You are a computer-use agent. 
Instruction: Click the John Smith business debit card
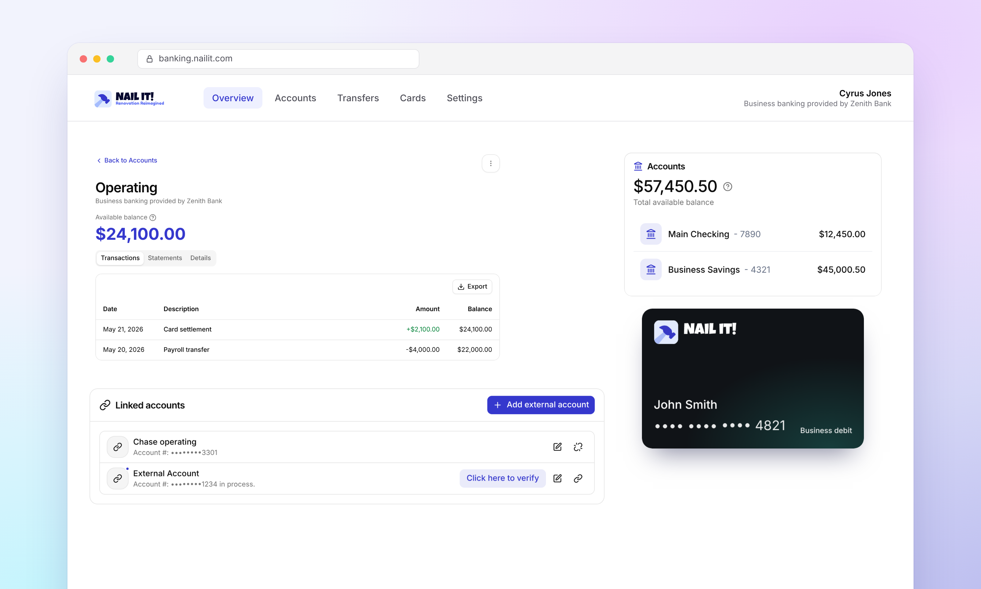click(x=753, y=378)
